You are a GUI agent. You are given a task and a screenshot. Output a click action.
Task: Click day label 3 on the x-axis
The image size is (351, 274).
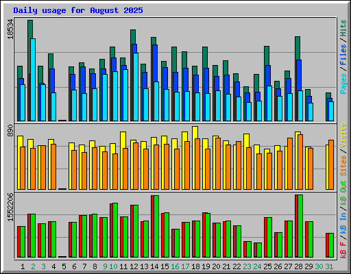click(43, 266)
